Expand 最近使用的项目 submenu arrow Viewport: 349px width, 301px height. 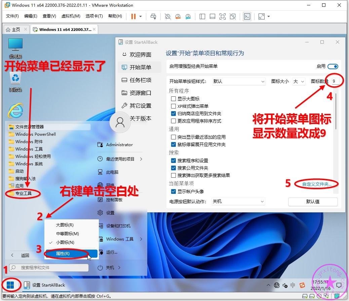click(141, 159)
